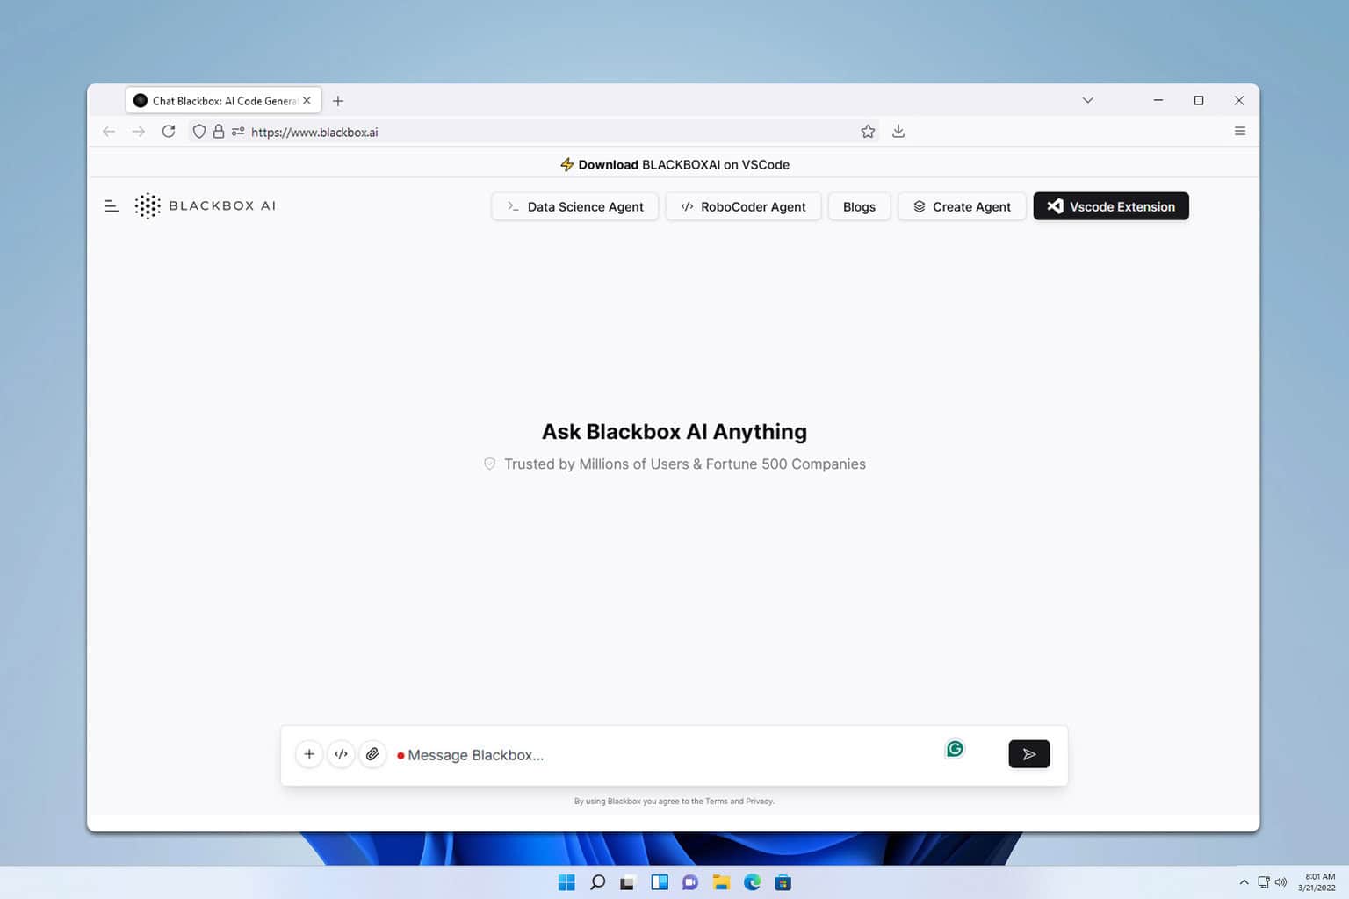Image resolution: width=1349 pixels, height=899 pixels.
Task: Open the browser downloads icon
Action: (898, 132)
